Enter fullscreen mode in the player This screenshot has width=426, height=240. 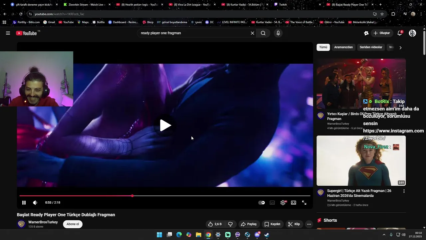click(x=304, y=203)
